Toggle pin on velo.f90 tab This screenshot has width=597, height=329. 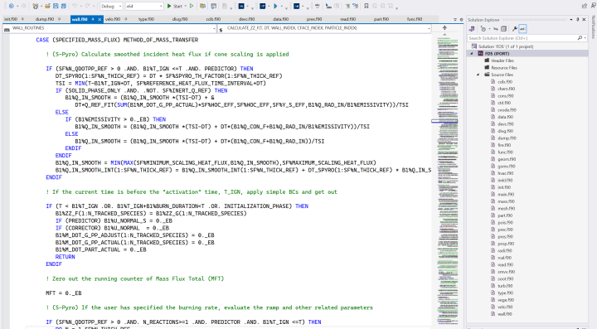(126, 19)
